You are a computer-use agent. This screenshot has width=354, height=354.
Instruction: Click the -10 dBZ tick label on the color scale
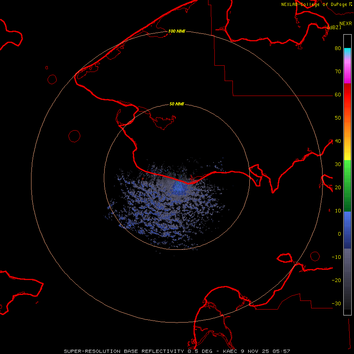coord(336,257)
